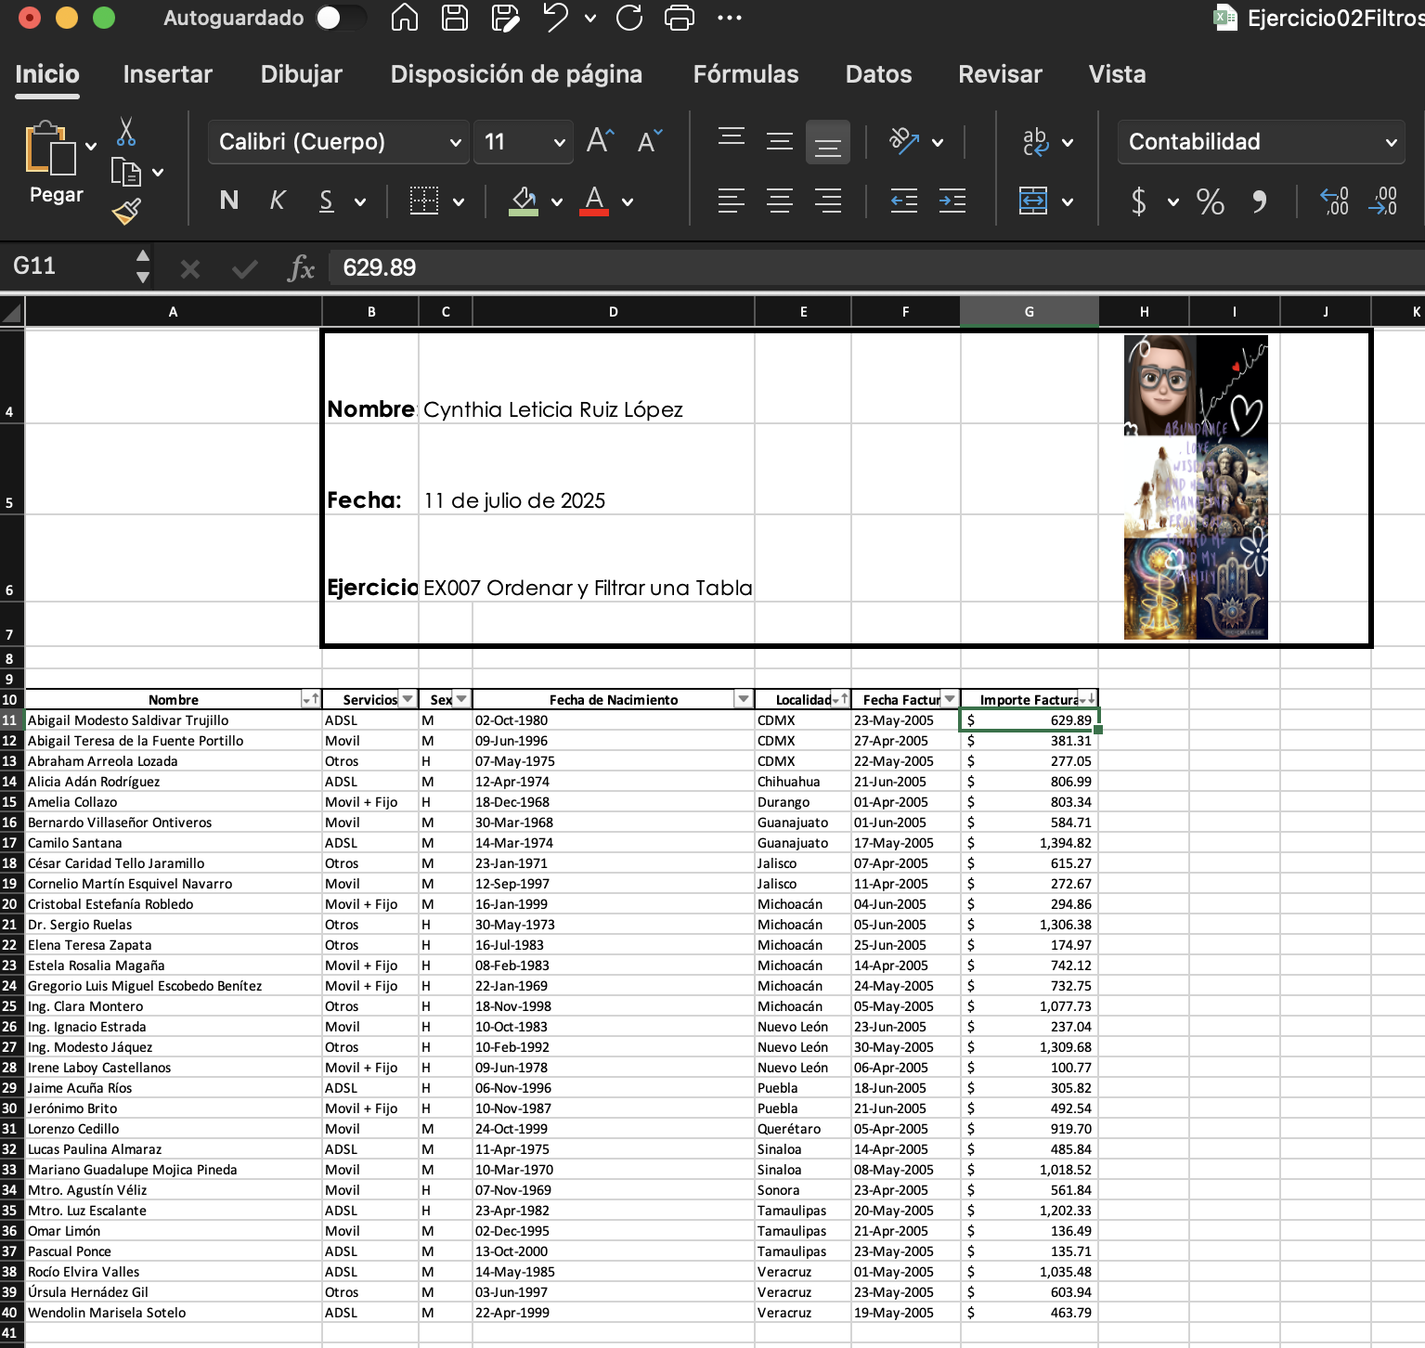Toggle bold formatting with N button

click(229, 201)
